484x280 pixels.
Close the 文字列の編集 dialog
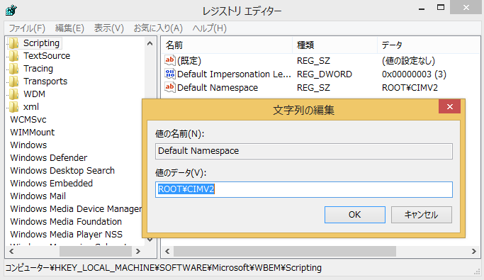tap(450, 107)
